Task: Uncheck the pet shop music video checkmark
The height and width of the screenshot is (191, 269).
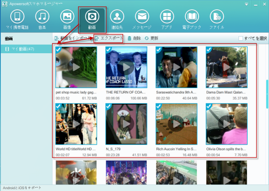Action: [x=58, y=50]
